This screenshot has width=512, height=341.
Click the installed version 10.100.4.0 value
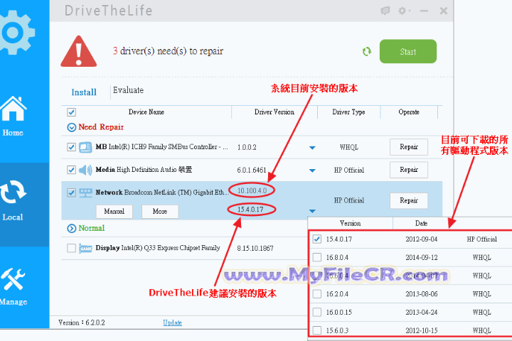point(252,190)
